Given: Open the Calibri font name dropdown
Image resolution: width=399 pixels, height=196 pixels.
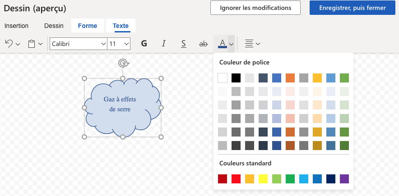Looking at the screenshot, I should tap(79, 44).
